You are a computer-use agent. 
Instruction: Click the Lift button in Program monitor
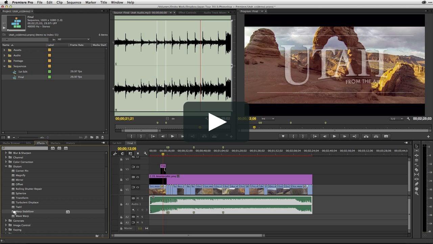pyautogui.click(x=366, y=136)
